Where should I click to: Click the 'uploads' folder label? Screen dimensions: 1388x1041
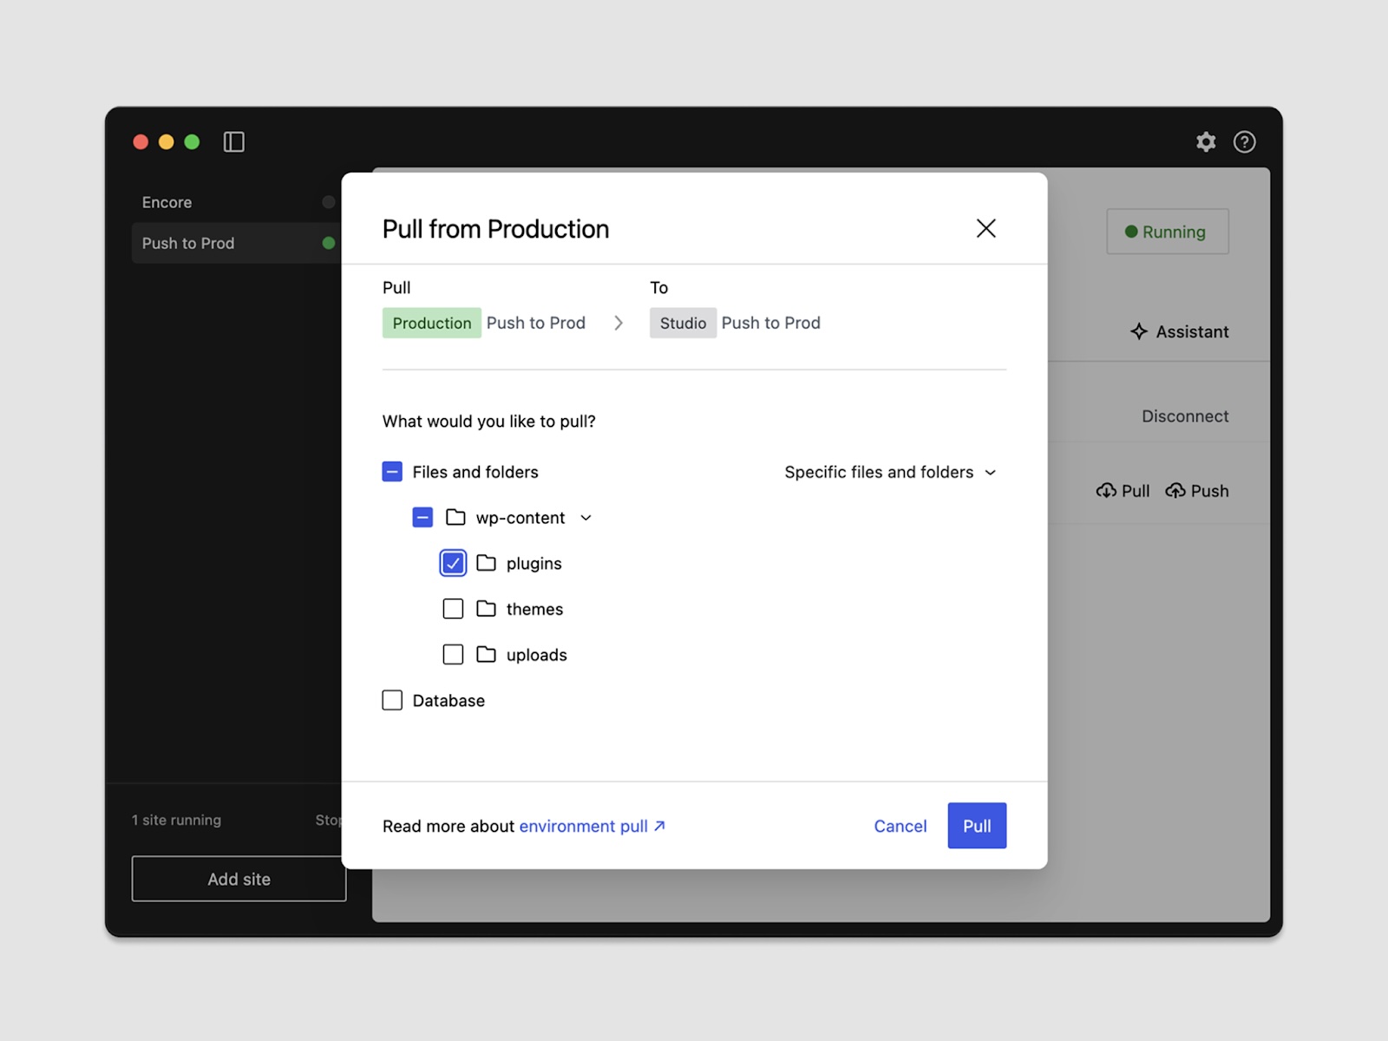coord(536,655)
